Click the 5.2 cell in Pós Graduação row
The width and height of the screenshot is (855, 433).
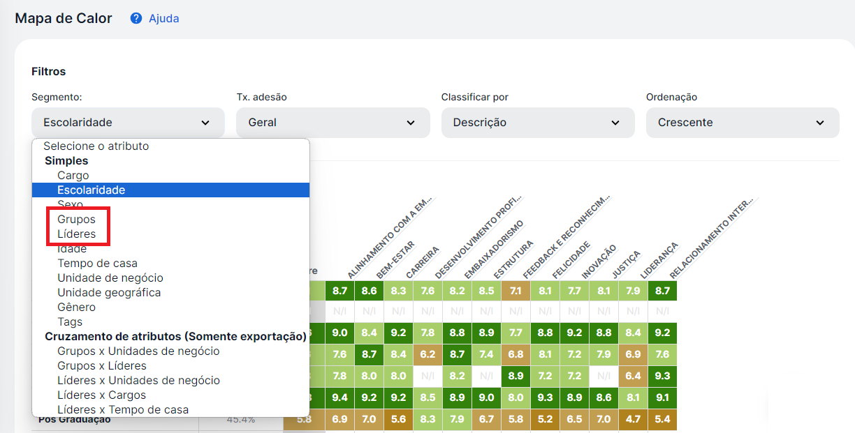coord(545,419)
